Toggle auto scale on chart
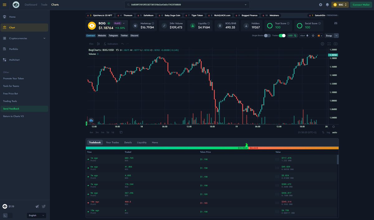Viewport: 374px width, 220px height. (335, 133)
